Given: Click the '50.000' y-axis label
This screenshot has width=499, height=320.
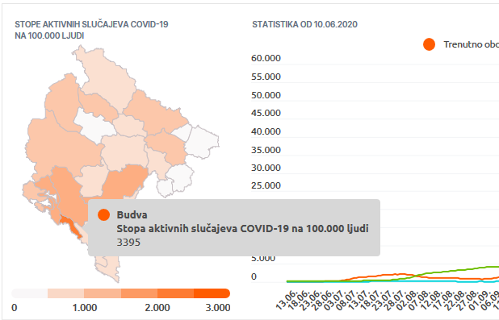Looking at the screenshot, I should [x=266, y=95].
